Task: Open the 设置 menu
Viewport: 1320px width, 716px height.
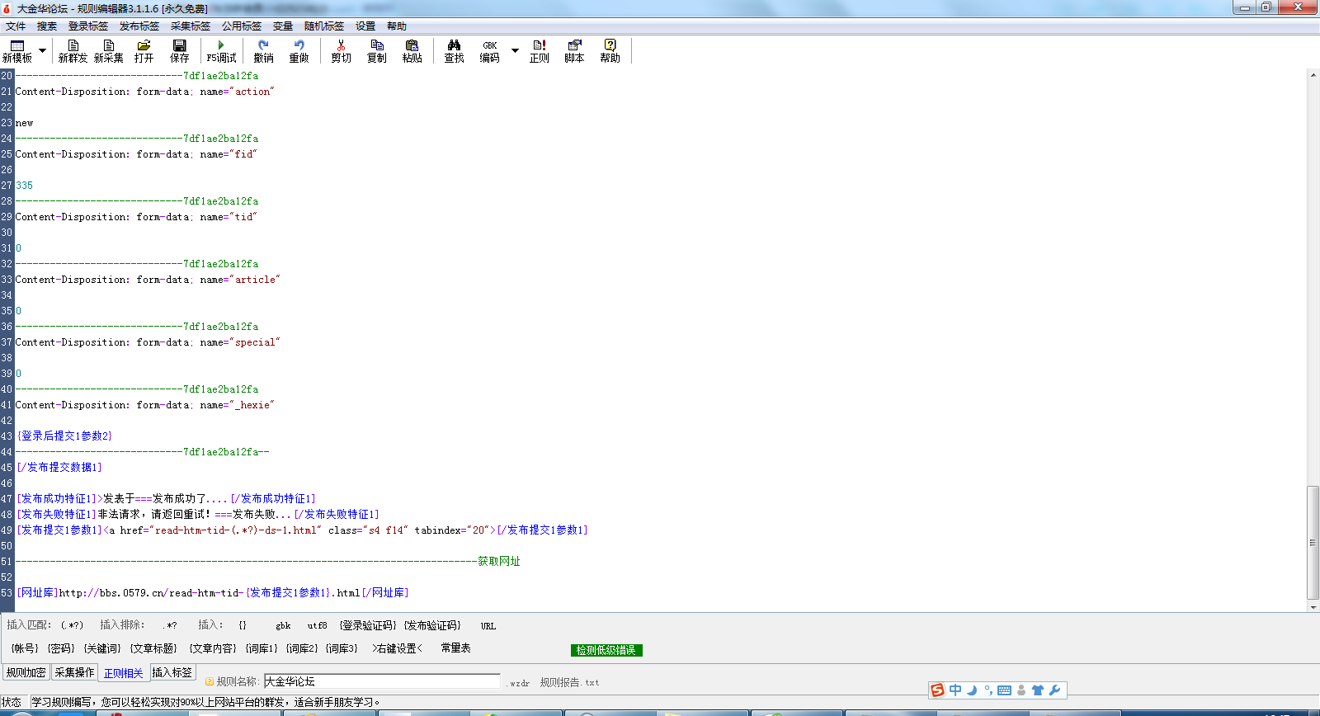Action: point(365,26)
